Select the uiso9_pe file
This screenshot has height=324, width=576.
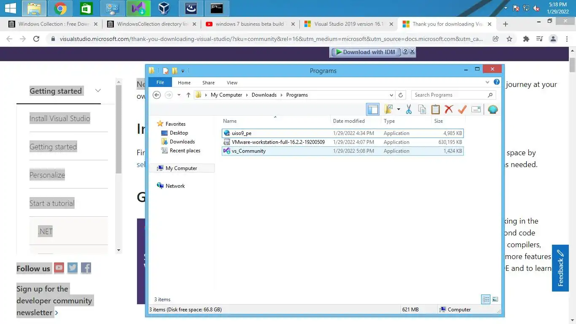point(342,133)
